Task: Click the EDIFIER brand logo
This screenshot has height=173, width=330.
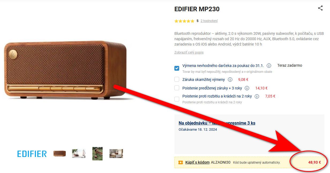Action: point(32,154)
